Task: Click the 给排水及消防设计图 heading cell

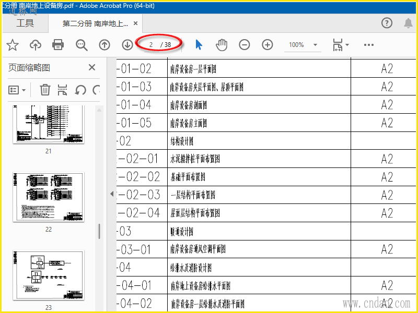Action: [259, 267]
